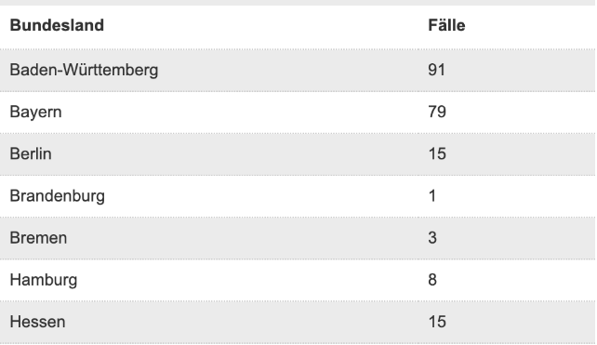
Task: Click empty middle area of the Hamburg row
Action: (x=244, y=280)
